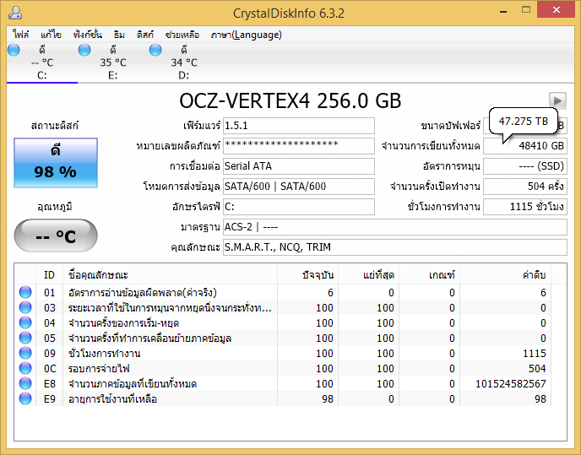Click the ---- (SSD) rotation rate value
The height and width of the screenshot is (455, 581).
(525, 166)
